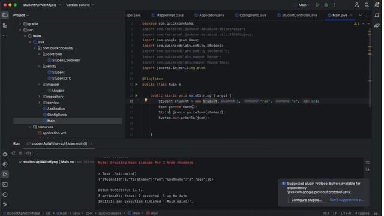Click quickcodelabs in the breadcrumb bar
The width and height of the screenshot is (384, 216).
coord(110,214)
